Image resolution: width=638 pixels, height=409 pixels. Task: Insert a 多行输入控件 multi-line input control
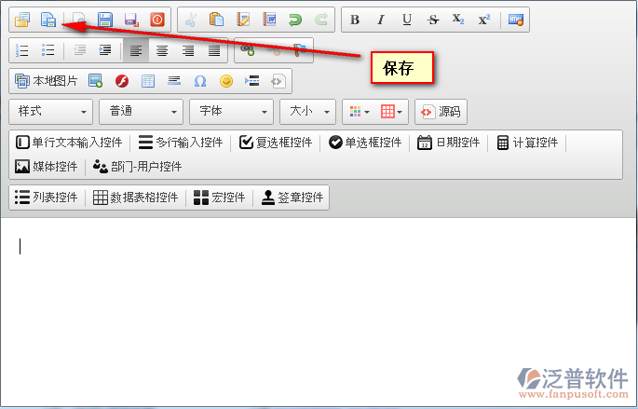click(181, 143)
